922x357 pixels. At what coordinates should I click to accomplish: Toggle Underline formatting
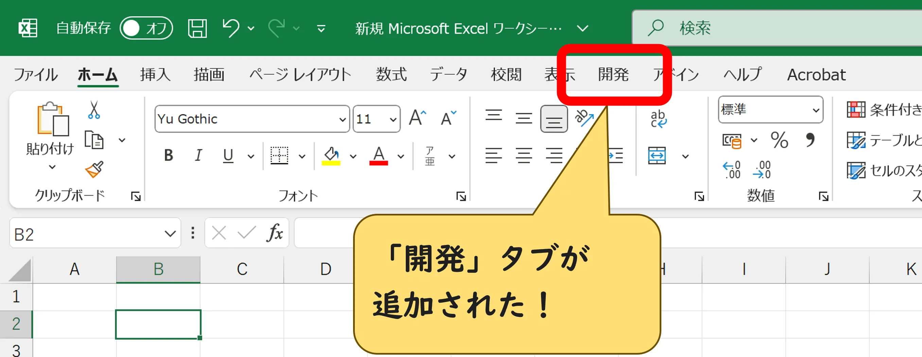(x=228, y=155)
